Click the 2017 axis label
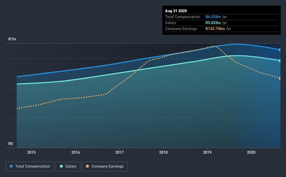Viewport: 286px width, 177px height. tap(119, 152)
